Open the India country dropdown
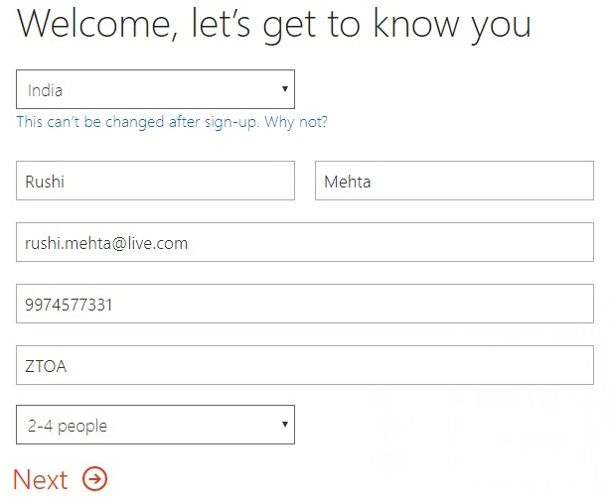 click(155, 90)
